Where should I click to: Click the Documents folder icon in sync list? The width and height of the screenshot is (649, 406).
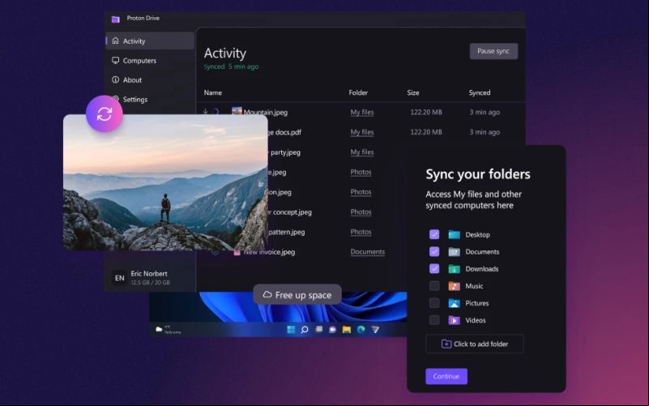454,252
